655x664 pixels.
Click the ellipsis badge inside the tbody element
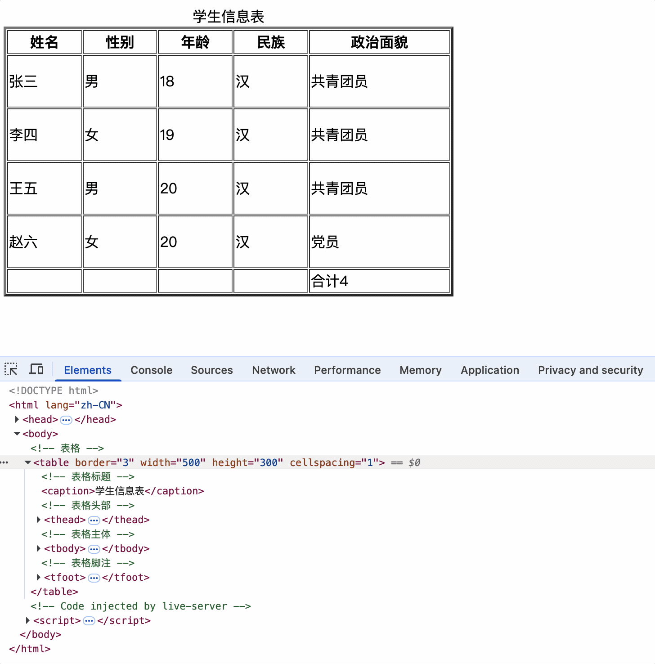[94, 549]
